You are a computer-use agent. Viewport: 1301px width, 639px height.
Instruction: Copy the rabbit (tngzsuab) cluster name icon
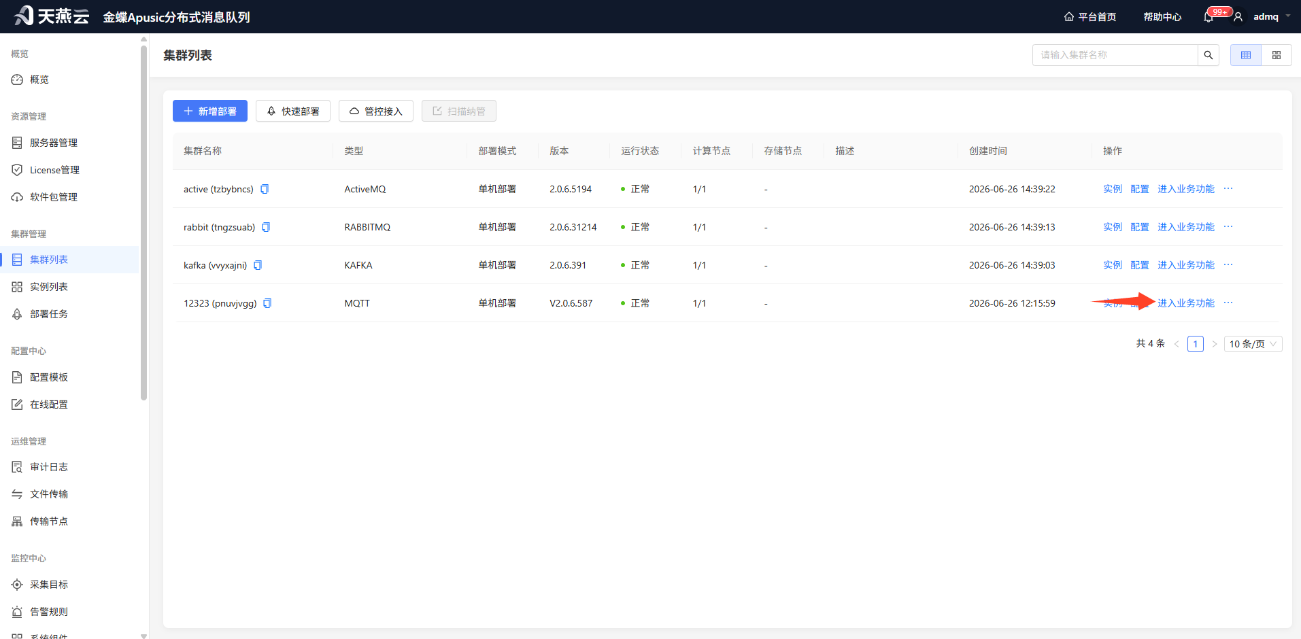pos(266,227)
